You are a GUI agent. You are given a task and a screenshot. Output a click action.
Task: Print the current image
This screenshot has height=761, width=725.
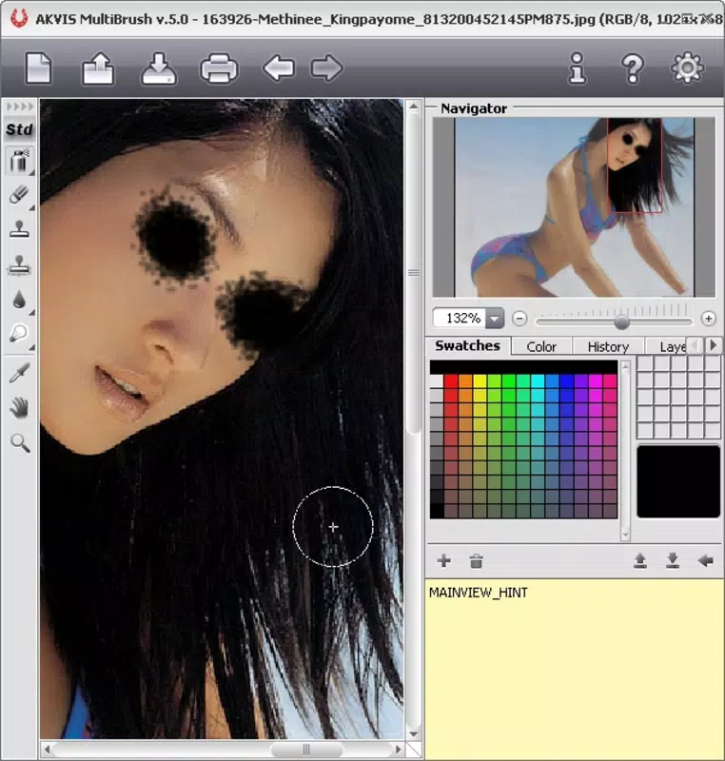pyautogui.click(x=219, y=68)
